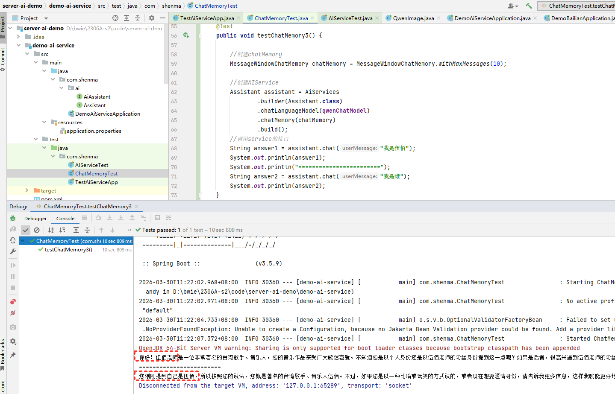Click the green Rerun debug bug icon
This screenshot has width=615, height=394.
tap(13, 218)
